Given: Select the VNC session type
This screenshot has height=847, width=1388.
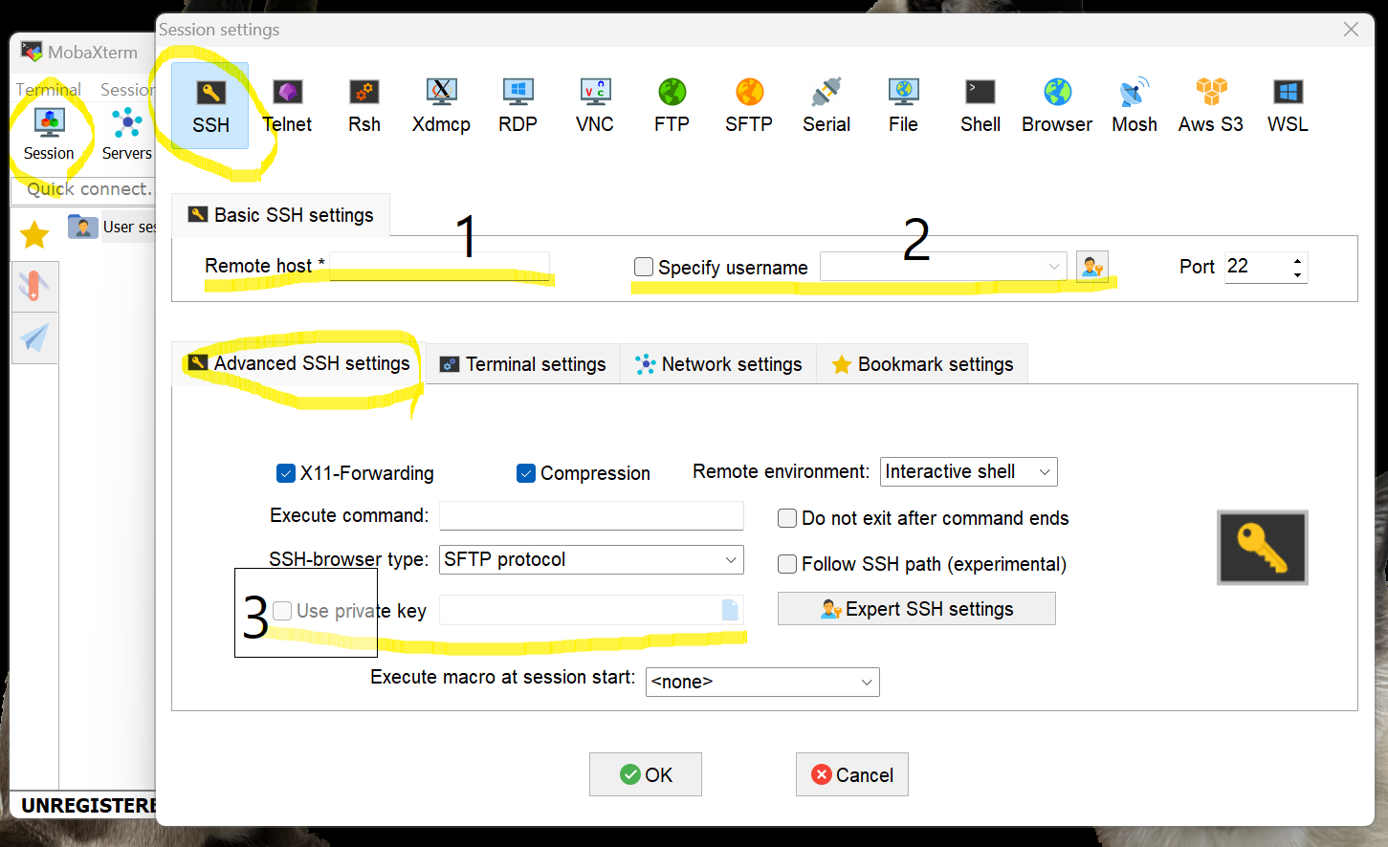Looking at the screenshot, I should [x=595, y=106].
